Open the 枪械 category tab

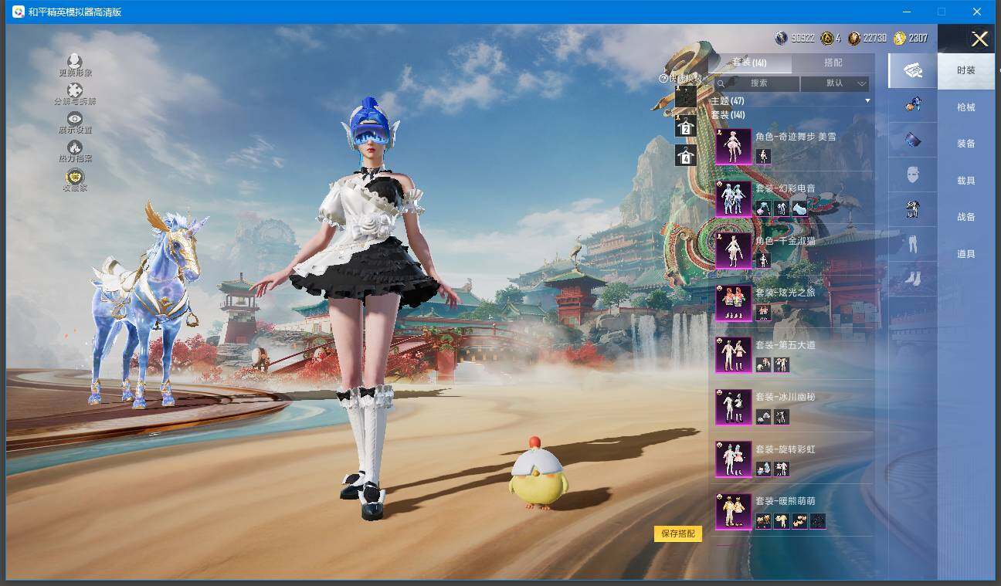[x=966, y=107]
